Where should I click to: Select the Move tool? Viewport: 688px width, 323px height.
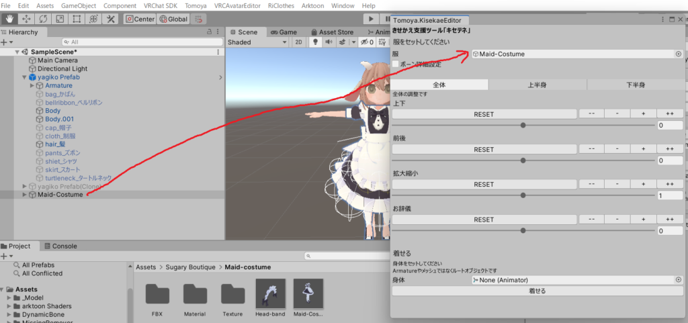click(26, 19)
